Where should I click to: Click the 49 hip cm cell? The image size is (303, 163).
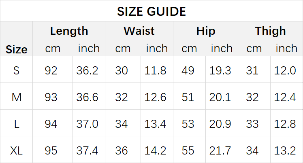tap(188, 70)
